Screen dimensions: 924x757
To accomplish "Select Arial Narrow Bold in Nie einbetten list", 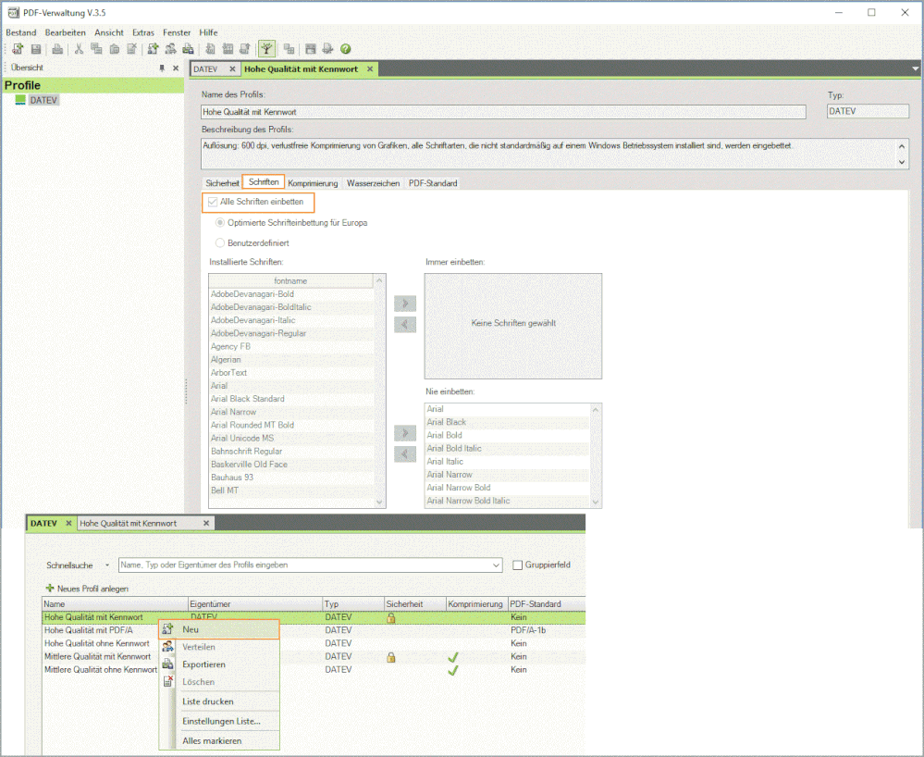I will click(507, 488).
